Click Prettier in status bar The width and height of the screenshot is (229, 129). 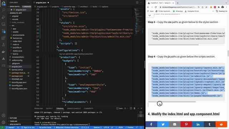click(x=129, y=128)
